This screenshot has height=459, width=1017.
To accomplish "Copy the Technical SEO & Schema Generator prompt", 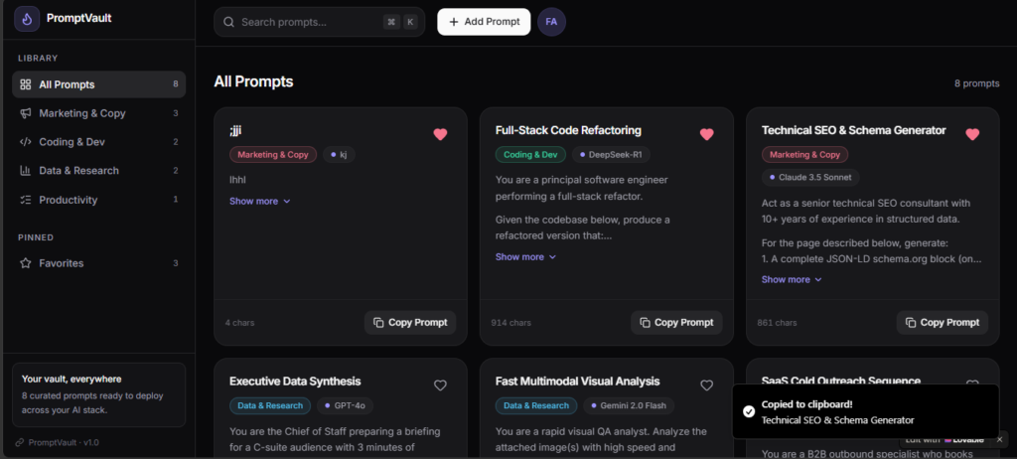I will pos(943,323).
